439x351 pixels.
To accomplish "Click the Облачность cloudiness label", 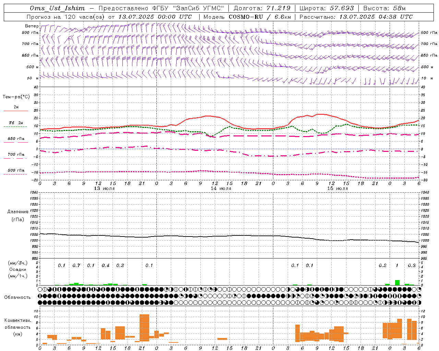I will tap(17, 298).
